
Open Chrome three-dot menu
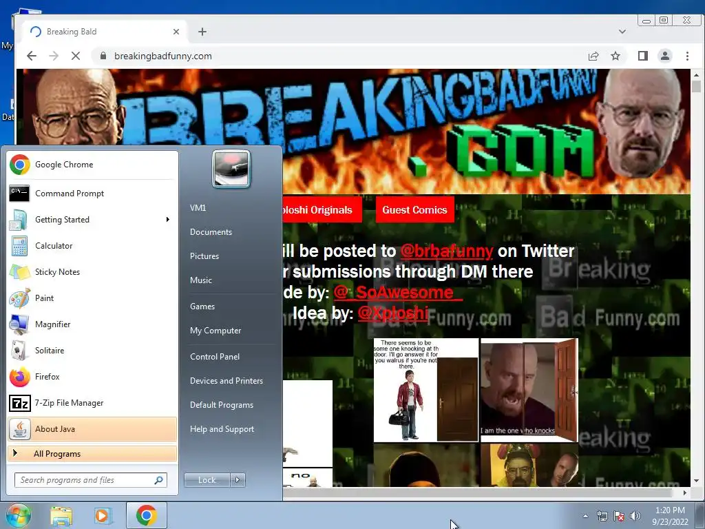[x=687, y=56]
